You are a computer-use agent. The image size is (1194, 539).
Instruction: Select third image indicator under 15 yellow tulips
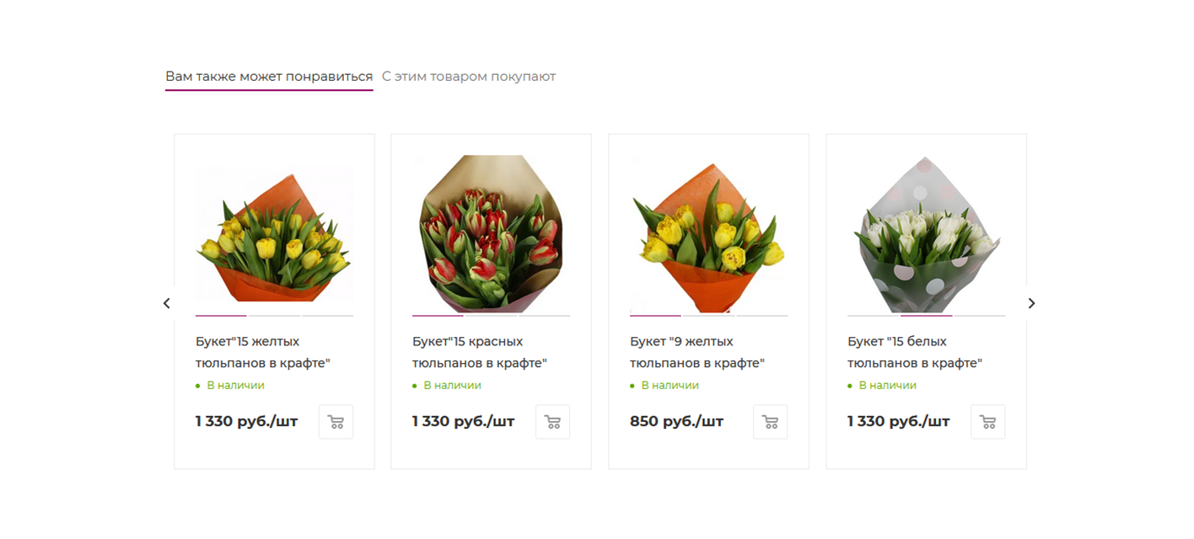[x=327, y=316]
